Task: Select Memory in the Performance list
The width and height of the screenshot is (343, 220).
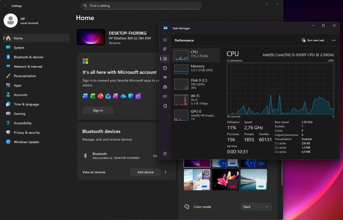Action: [x=196, y=69]
